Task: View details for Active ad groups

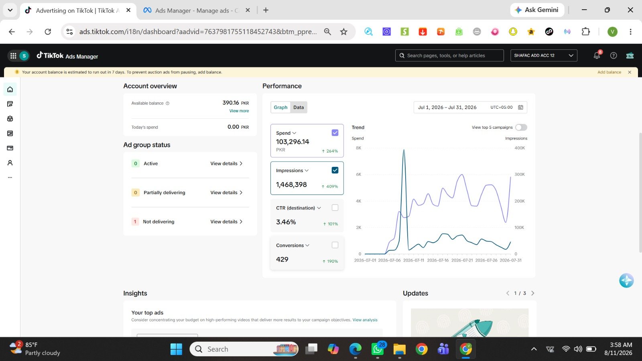Action: click(x=226, y=164)
